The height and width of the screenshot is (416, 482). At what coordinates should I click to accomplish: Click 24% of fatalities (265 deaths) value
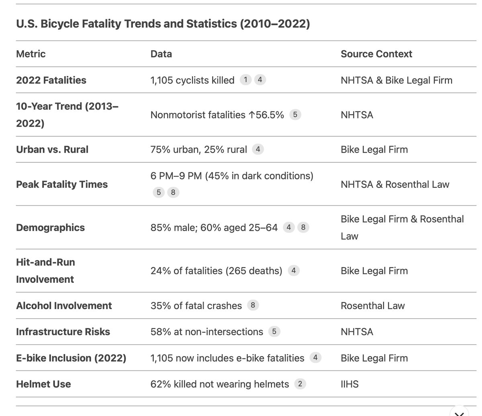[216, 271]
